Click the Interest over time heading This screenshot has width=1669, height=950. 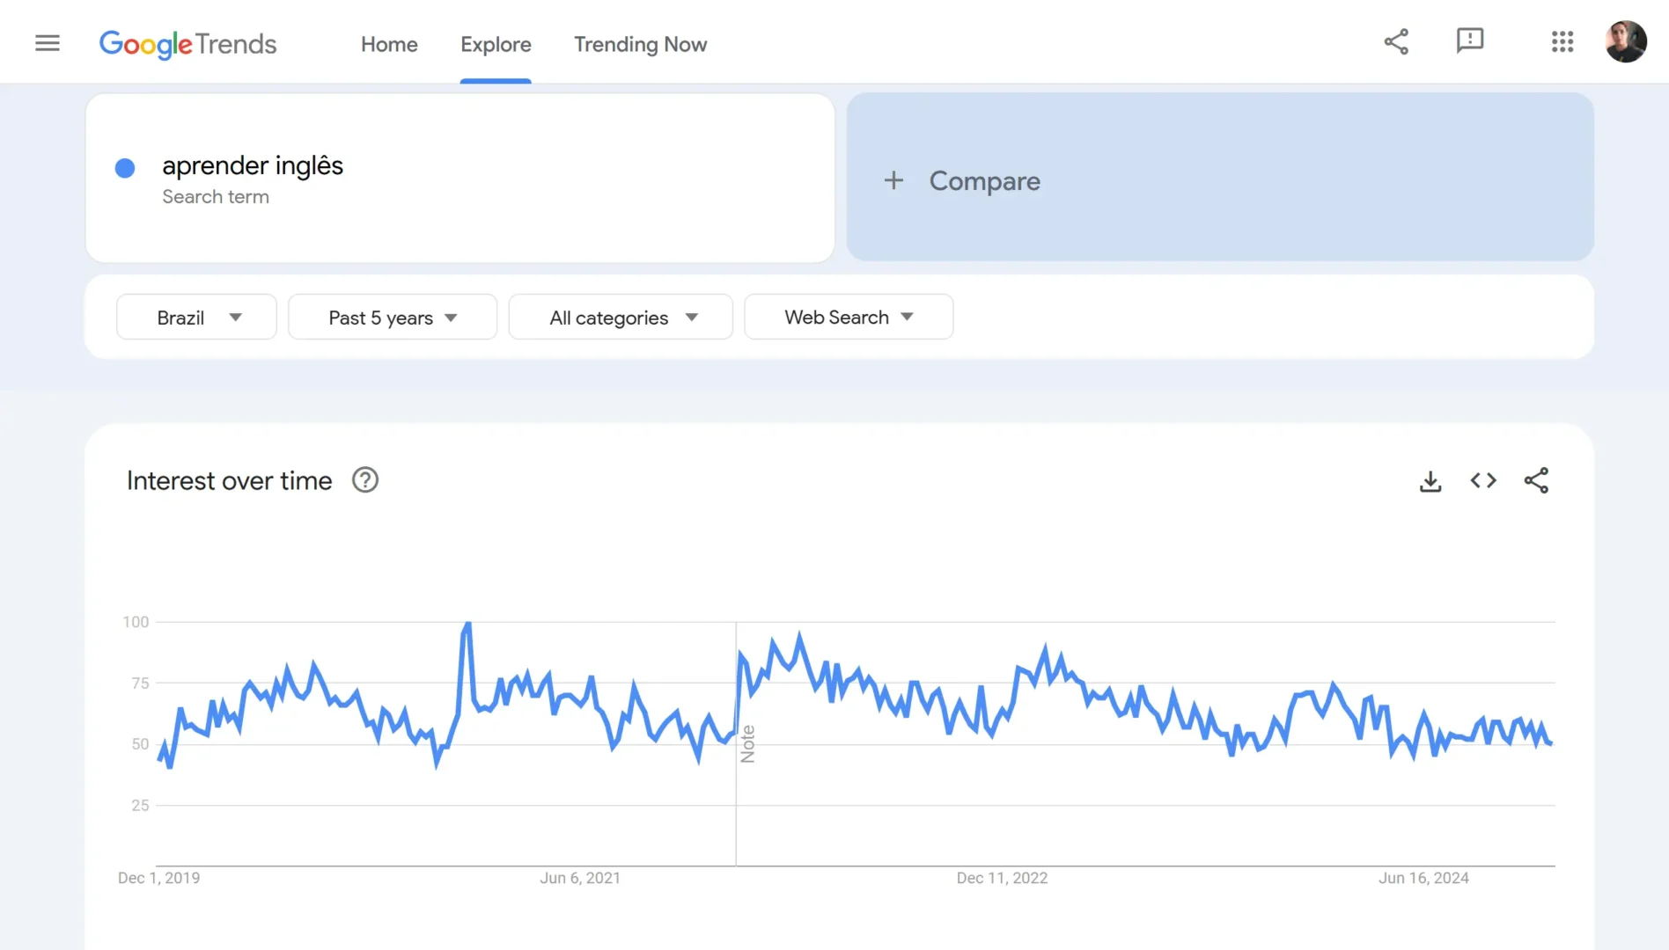pyautogui.click(x=230, y=481)
